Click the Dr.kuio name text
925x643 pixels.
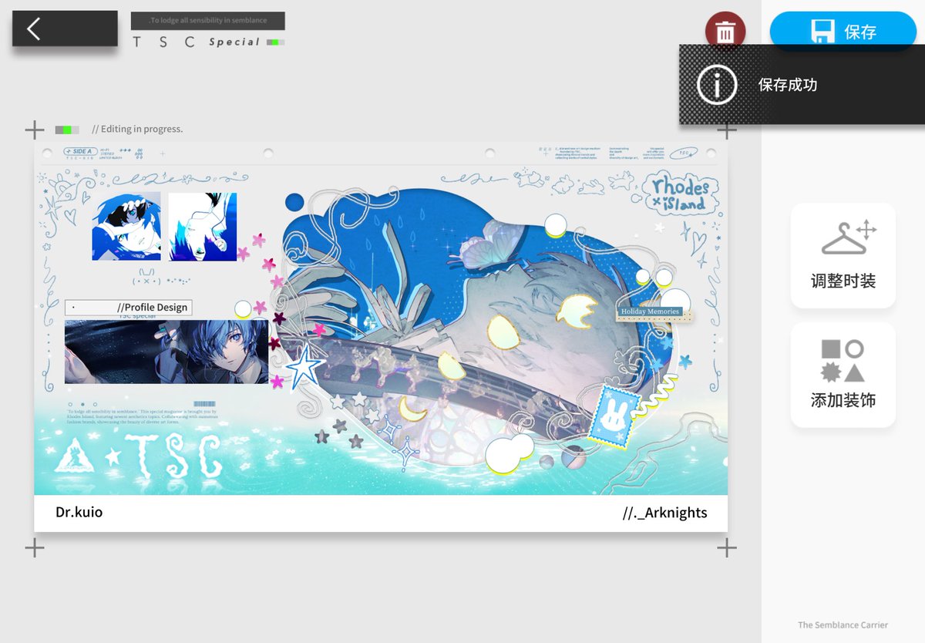click(79, 512)
